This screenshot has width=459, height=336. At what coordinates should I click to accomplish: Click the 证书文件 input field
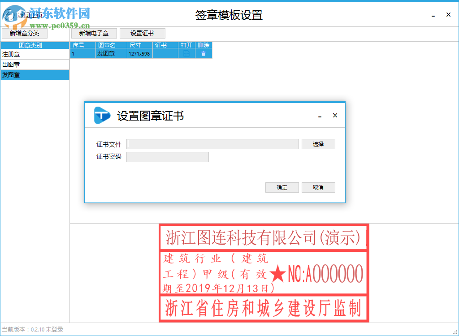pyautogui.click(x=213, y=144)
